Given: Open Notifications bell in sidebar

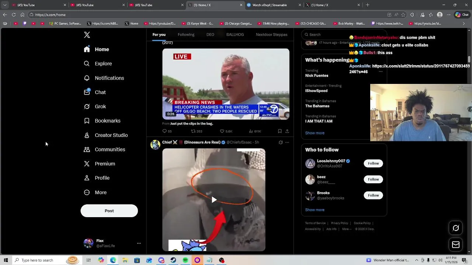Looking at the screenshot, I should [104, 78].
